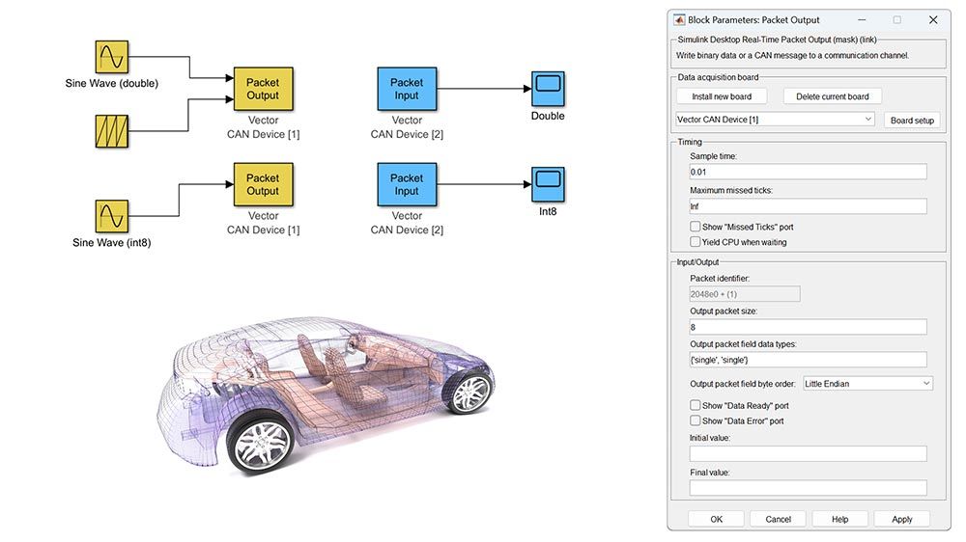The height and width of the screenshot is (542, 966).
Task: Select the lower Packet Output block
Action: pyautogui.click(x=263, y=185)
